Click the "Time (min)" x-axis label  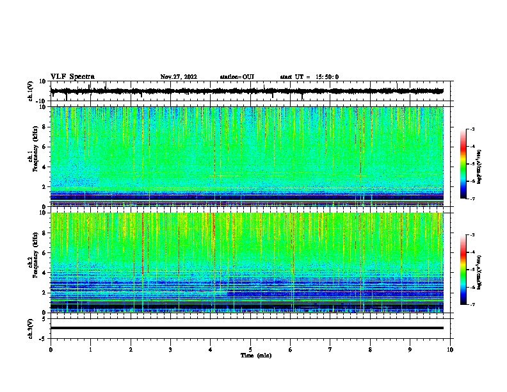coord(256,355)
